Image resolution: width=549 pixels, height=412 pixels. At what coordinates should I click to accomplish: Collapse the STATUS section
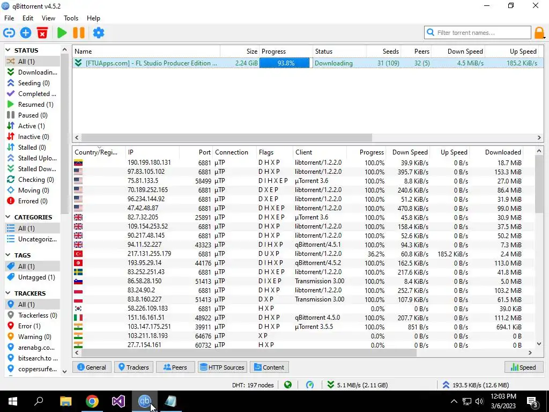point(8,50)
